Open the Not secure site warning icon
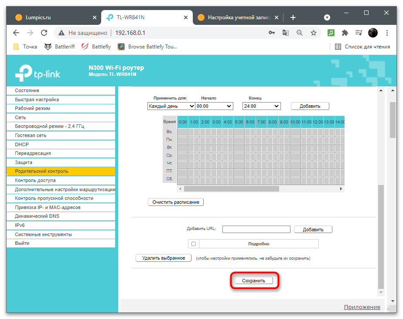Image resolution: width=403 pixels, height=319 pixels. pos(61,33)
